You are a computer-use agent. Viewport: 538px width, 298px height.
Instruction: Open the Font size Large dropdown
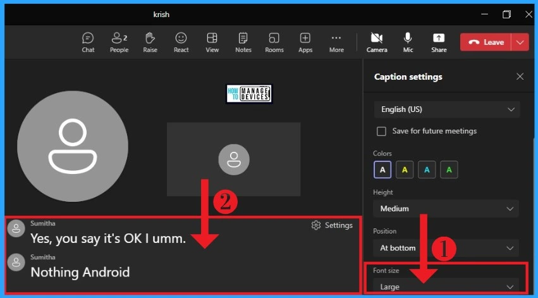[446, 287]
